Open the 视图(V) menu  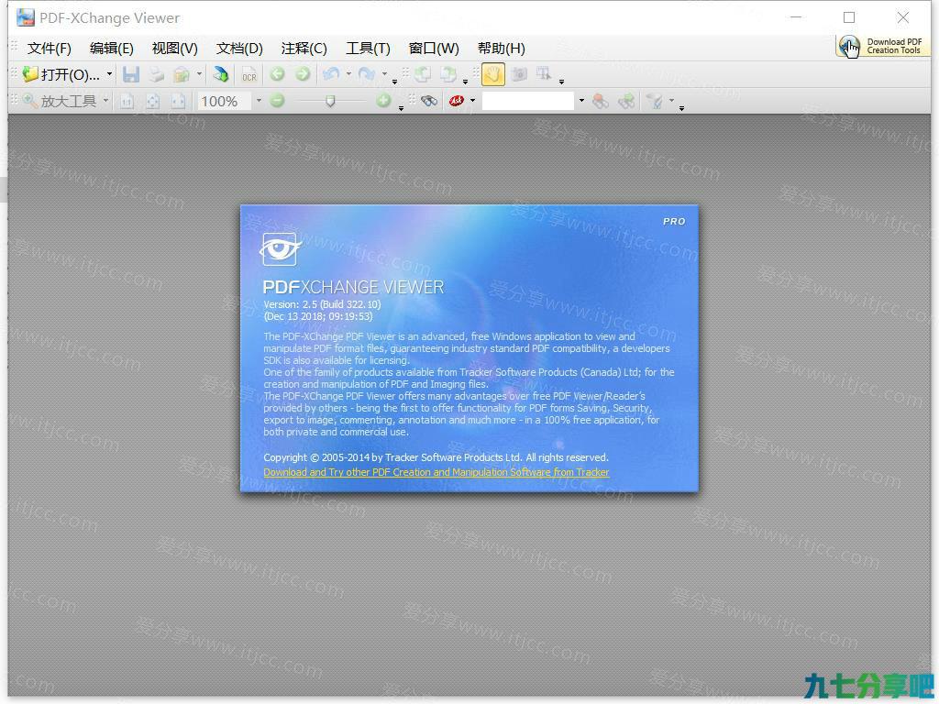pyautogui.click(x=175, y=49)
